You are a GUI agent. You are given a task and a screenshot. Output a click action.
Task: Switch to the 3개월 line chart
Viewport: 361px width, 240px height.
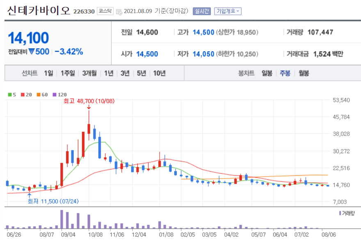tap(89, 73)
